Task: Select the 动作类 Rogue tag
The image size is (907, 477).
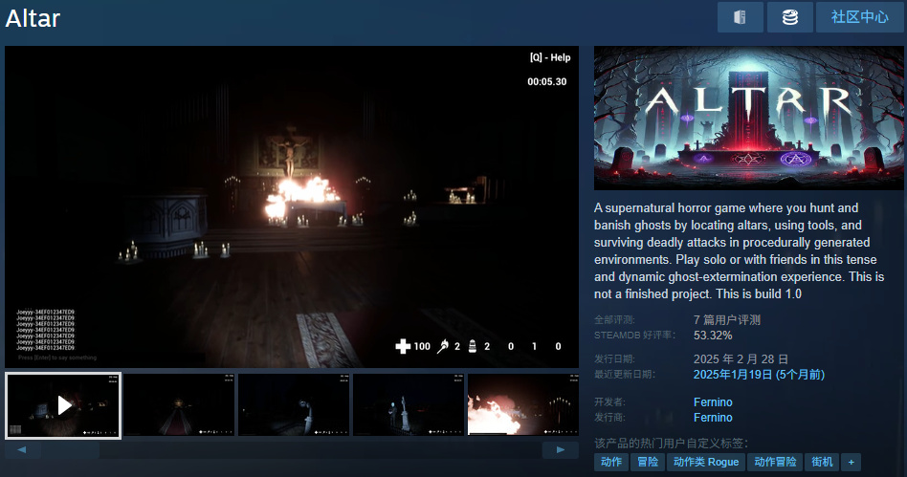Action: [x=706, y=462]
